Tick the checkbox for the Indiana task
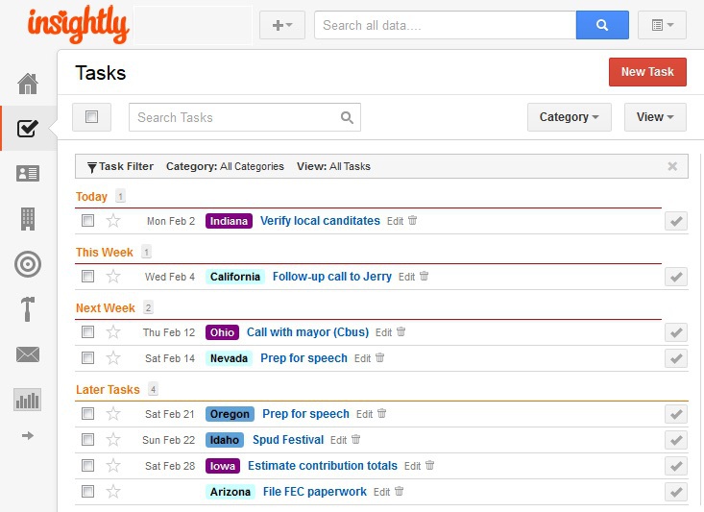This screenshot has height=512, width=704. click(x=88, y=221)
